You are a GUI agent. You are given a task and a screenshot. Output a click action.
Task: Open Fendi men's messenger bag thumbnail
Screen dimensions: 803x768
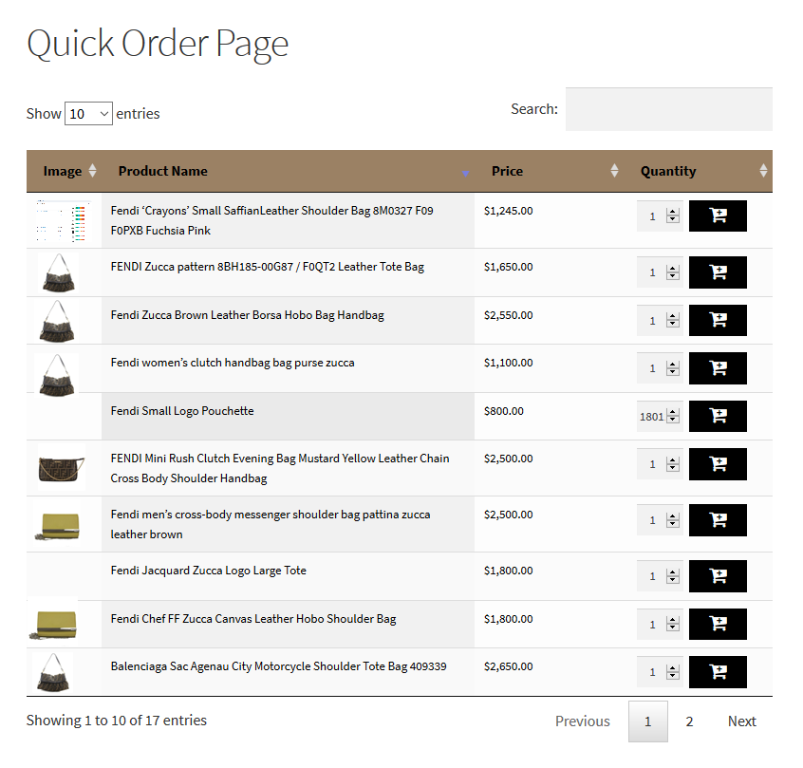[x=57, y=525]
